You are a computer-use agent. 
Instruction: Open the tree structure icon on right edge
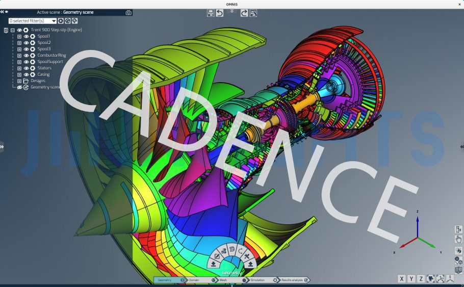(x=458, y=229)
